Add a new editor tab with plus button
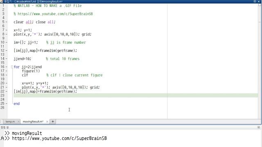The height and width of the screenshot is (147, 262). click(x=53, y=122)
